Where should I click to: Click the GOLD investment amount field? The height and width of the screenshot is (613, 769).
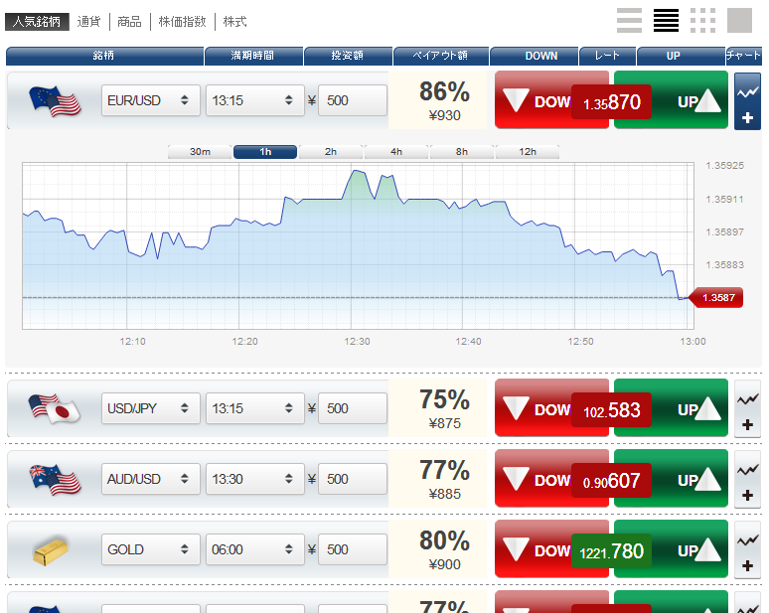[x=353, y=549]
